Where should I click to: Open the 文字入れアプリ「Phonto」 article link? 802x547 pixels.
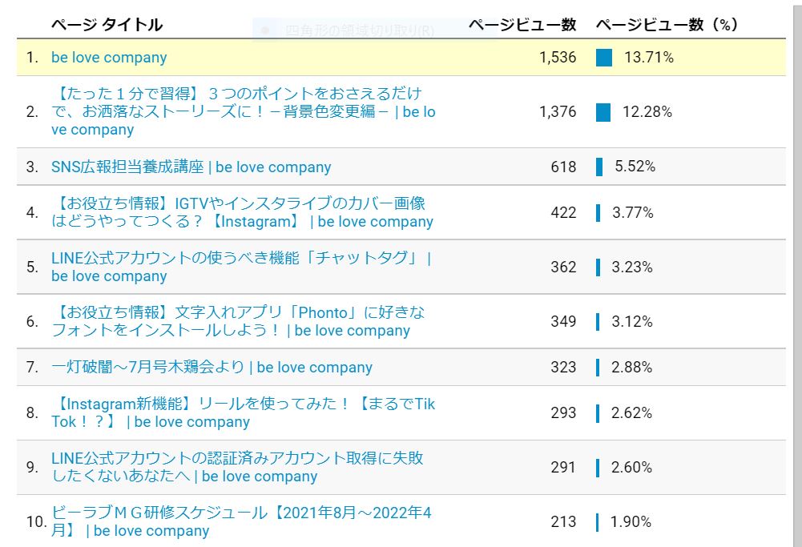(x=238, y=321)
